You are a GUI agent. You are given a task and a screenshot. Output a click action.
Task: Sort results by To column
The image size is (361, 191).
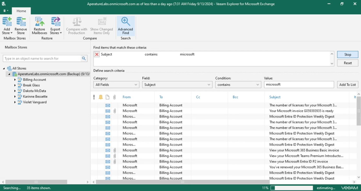pos(161,97)
